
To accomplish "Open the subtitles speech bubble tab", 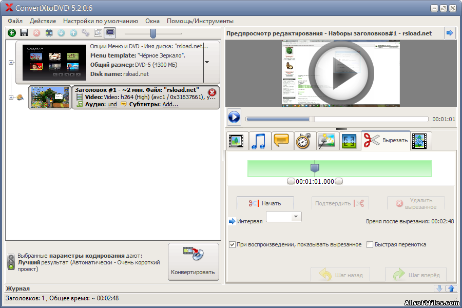I will click(x=282, y=141).
